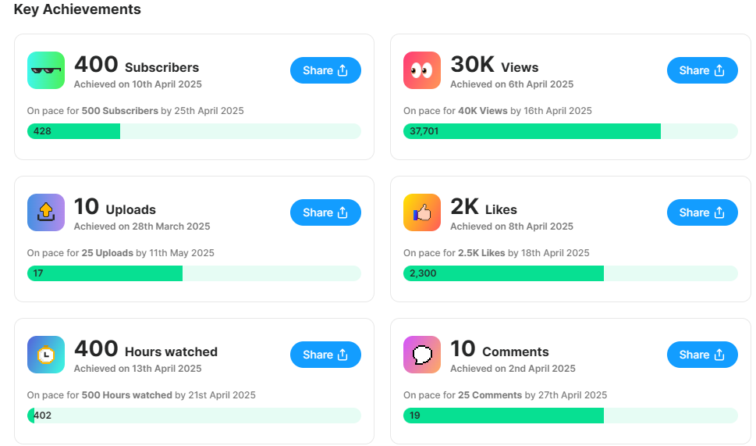Click the Key Achievements heading

77,9
